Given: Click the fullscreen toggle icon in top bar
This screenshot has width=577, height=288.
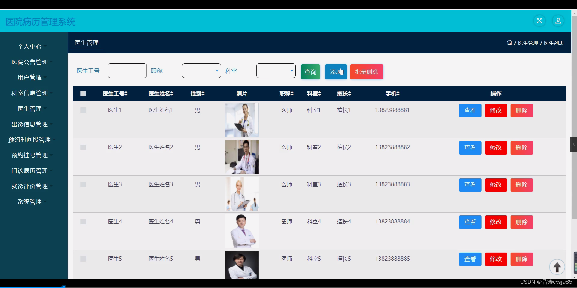Looking at the screenshot, I should coord(539,21).
